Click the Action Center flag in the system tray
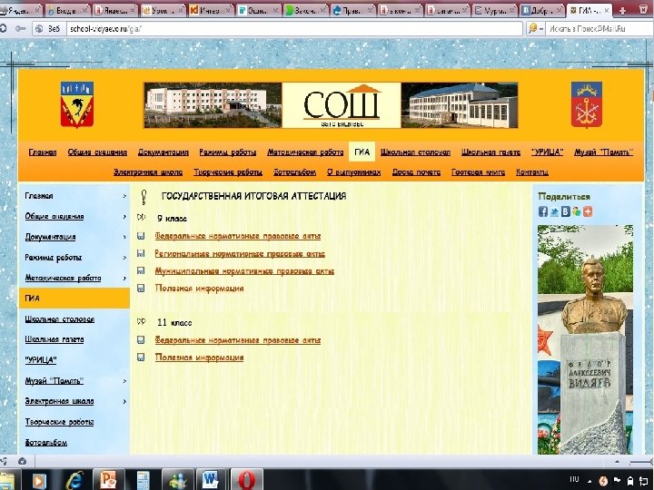Image resolution: width=654 pixels, height=490 pixels. click(617, 480)
